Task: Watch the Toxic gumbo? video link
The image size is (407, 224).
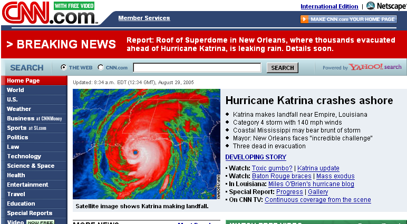Action: coord(272,168)
